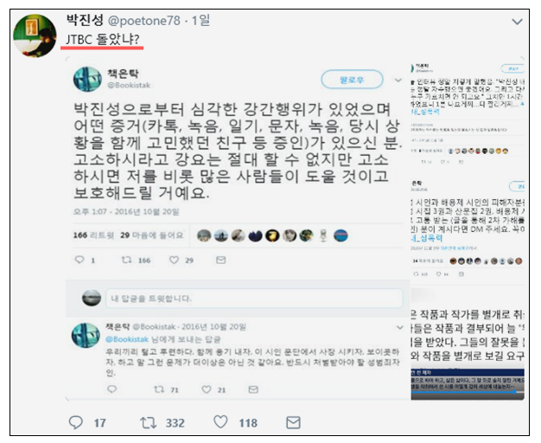Image resolution: width=541 pixels, height=443 pixels.
Task: Click the heart icon showing 21
Action: tap(207, 389)
